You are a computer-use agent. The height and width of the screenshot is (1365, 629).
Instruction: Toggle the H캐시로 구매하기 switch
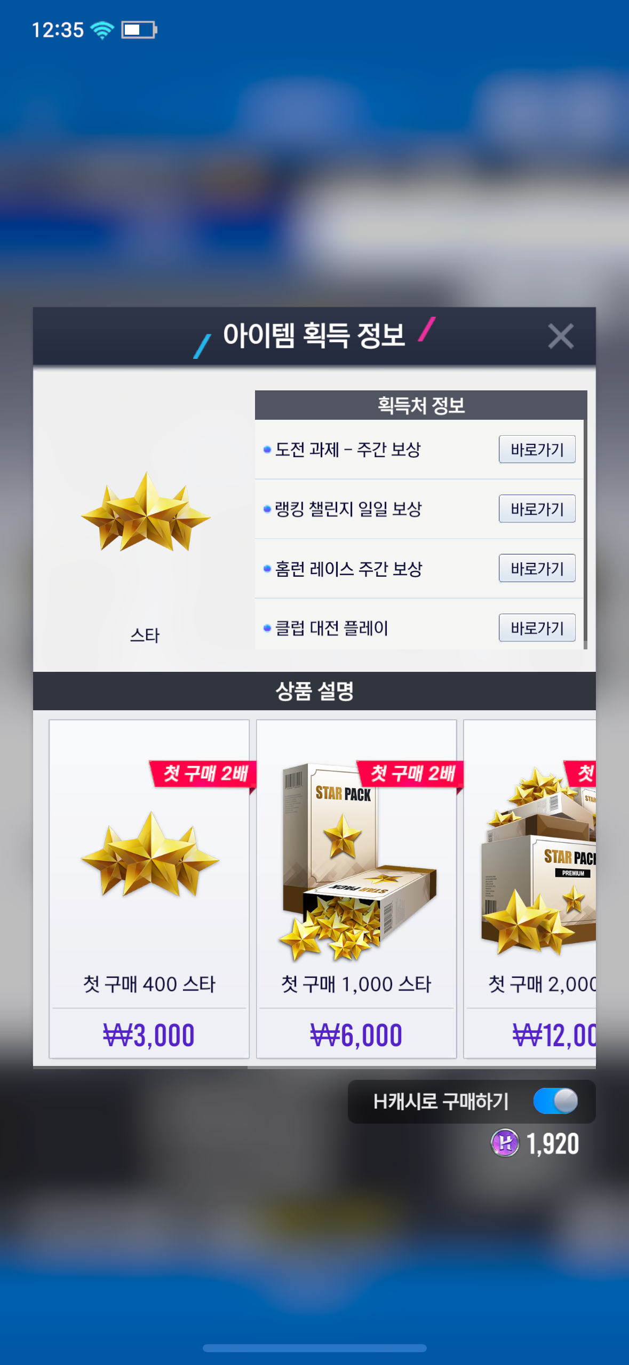click(x=555, y=1101)
